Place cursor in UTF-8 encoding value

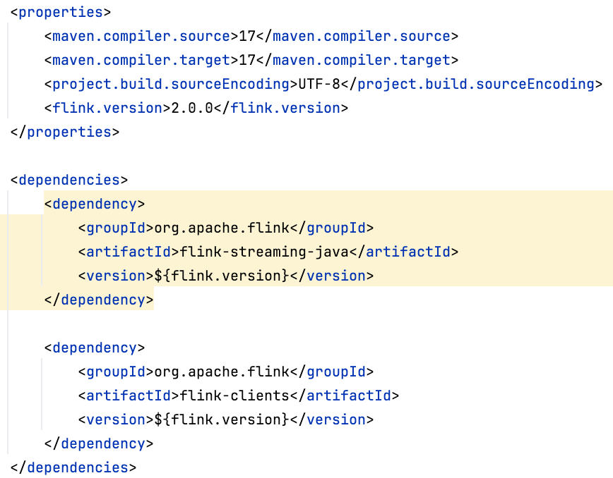[x=319, y=84]
